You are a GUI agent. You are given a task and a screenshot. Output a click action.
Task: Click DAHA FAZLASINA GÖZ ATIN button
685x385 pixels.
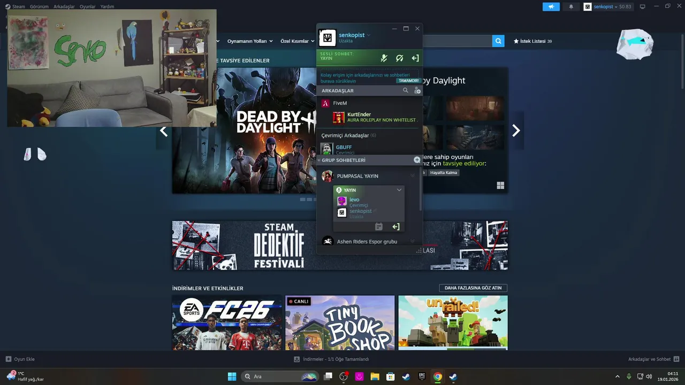coord(473,288)
